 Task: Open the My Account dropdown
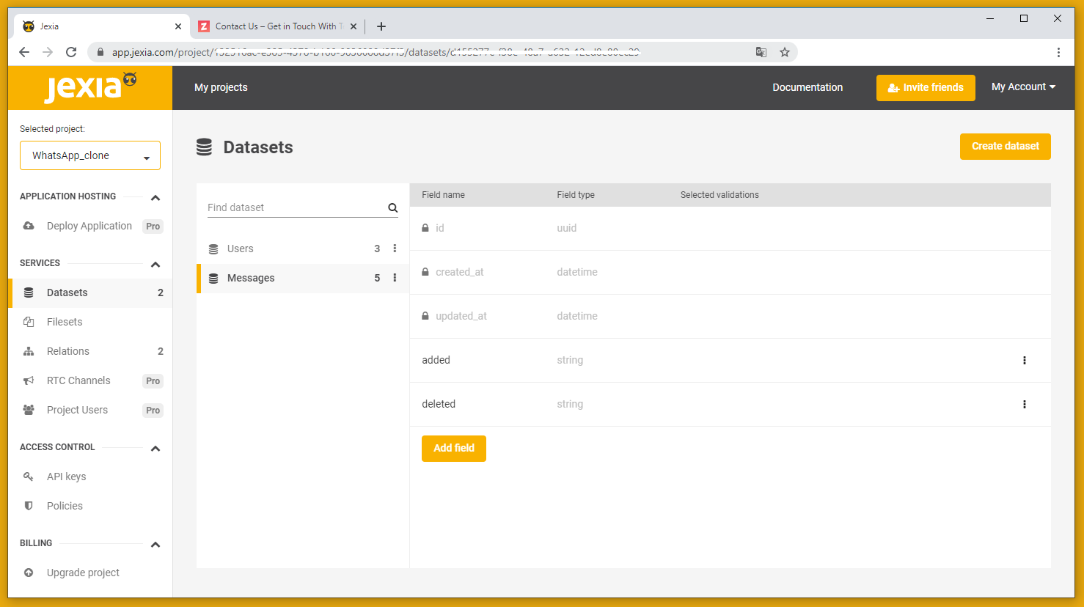pyautogui.click(x=1023, y=87)
